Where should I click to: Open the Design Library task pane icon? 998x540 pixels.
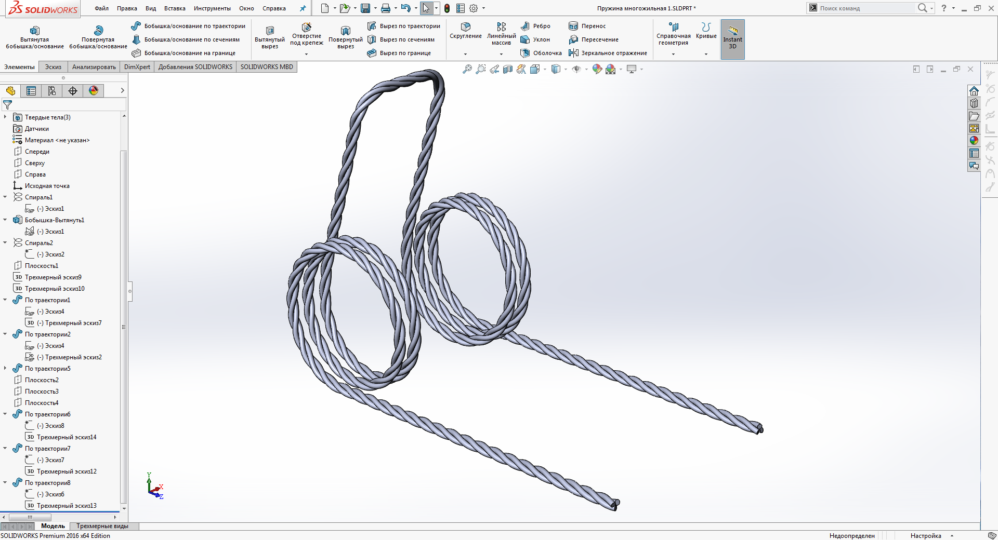[974, 103]
